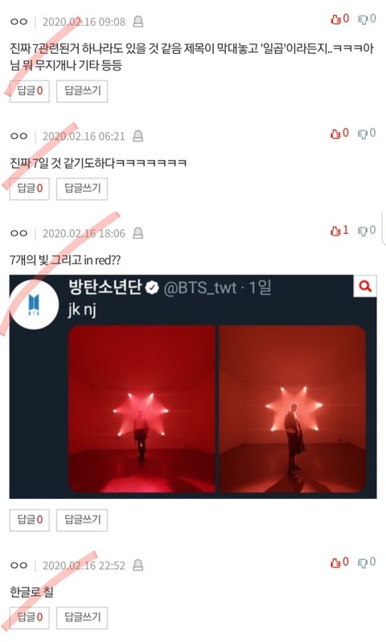386x642 pixels.
Task: Click thumbs-down on the 22:52 comment
Action: coord(363,562)
